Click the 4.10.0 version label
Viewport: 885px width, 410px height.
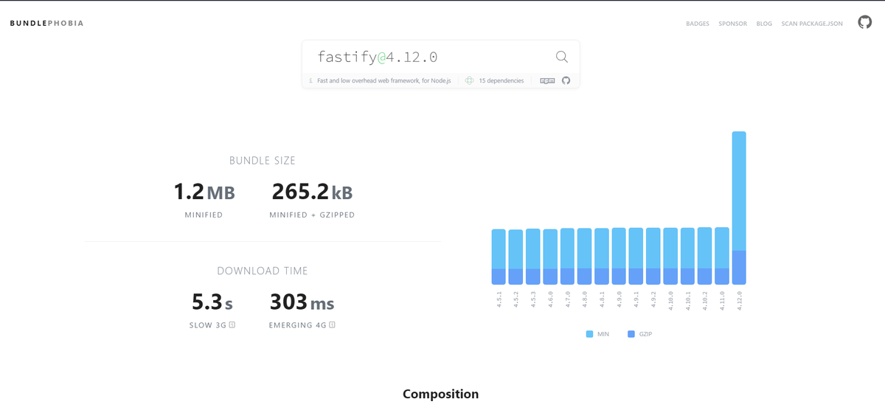click(x=670, y=301)
